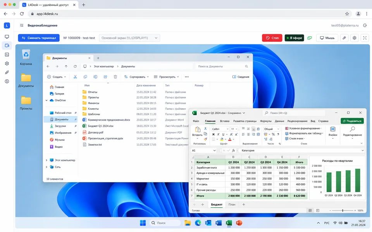Viewport: 372px width, 232px height.
Task: Go up one level in Explorer
Action: pos(66,67)
